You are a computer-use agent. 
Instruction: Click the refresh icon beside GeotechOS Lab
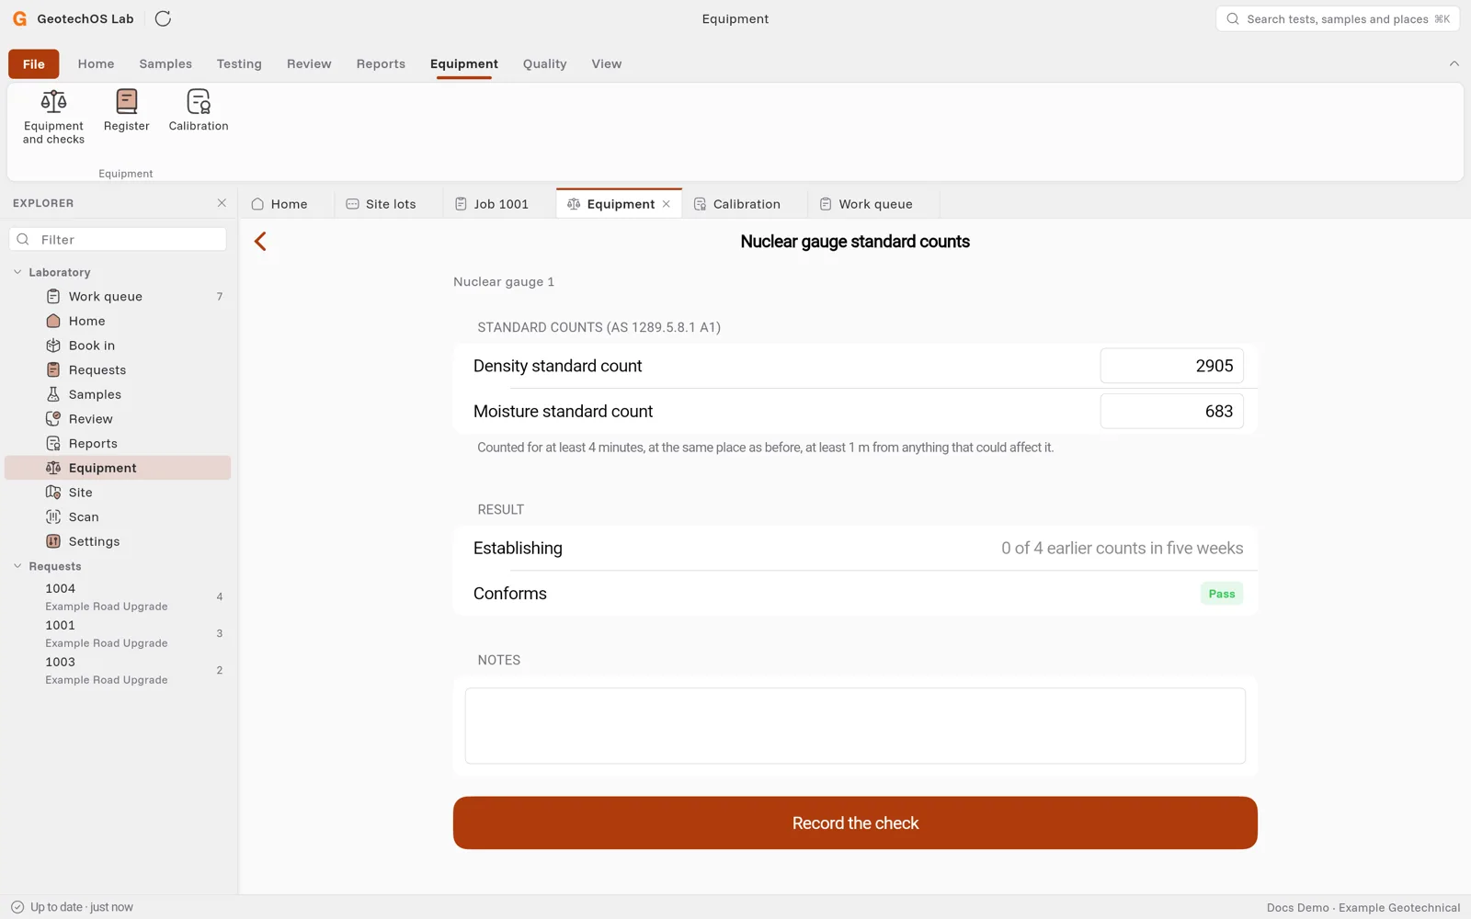[163, 18]
